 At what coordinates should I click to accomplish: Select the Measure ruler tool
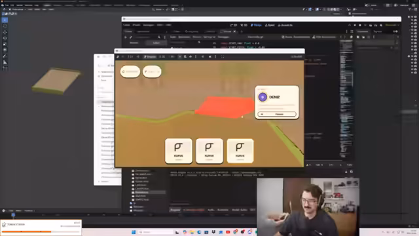pyautogui.click(x=5, y=62)
